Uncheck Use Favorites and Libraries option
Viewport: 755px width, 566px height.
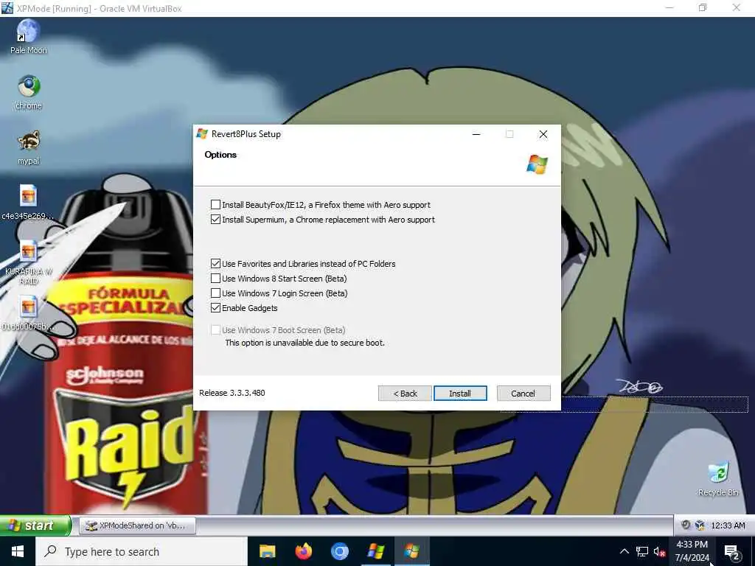tap(216, 264)
